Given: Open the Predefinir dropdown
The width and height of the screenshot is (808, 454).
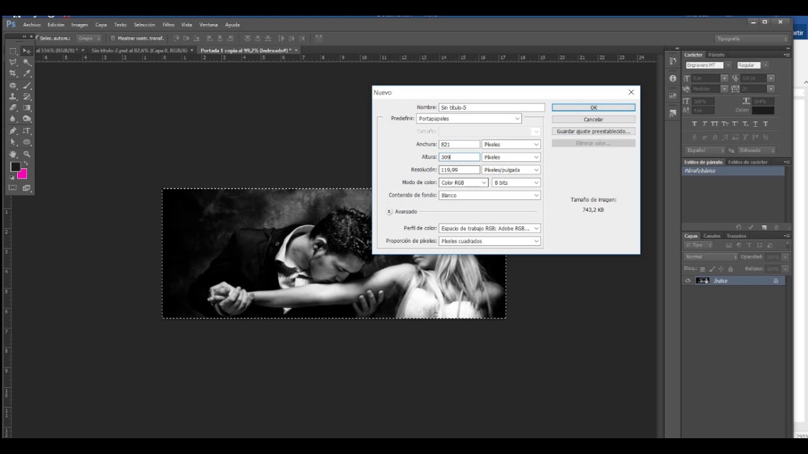Looking at the screenshot, I should point(469,119).
